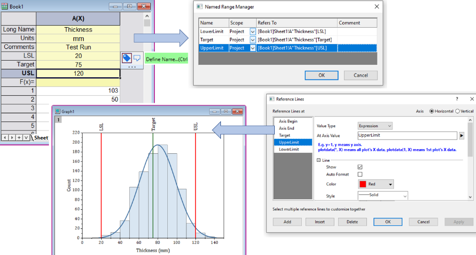
Task: Click OK in Named Range Manager
Action: point(321,75)
